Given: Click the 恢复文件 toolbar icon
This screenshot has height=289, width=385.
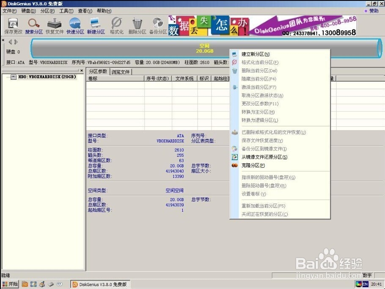Looking at the screenshot, I should pos(55,26).
